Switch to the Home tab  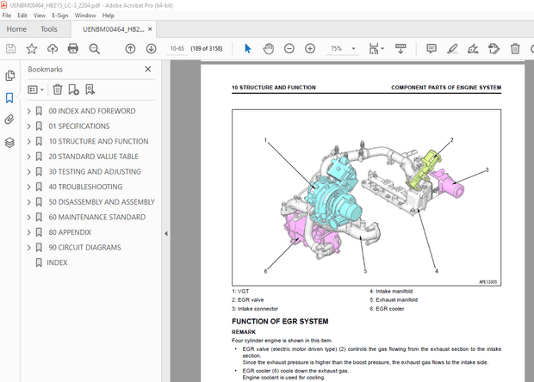[16, 29]
